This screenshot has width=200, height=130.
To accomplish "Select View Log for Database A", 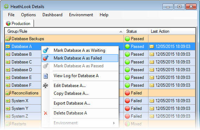I will (x=80, y=76).
